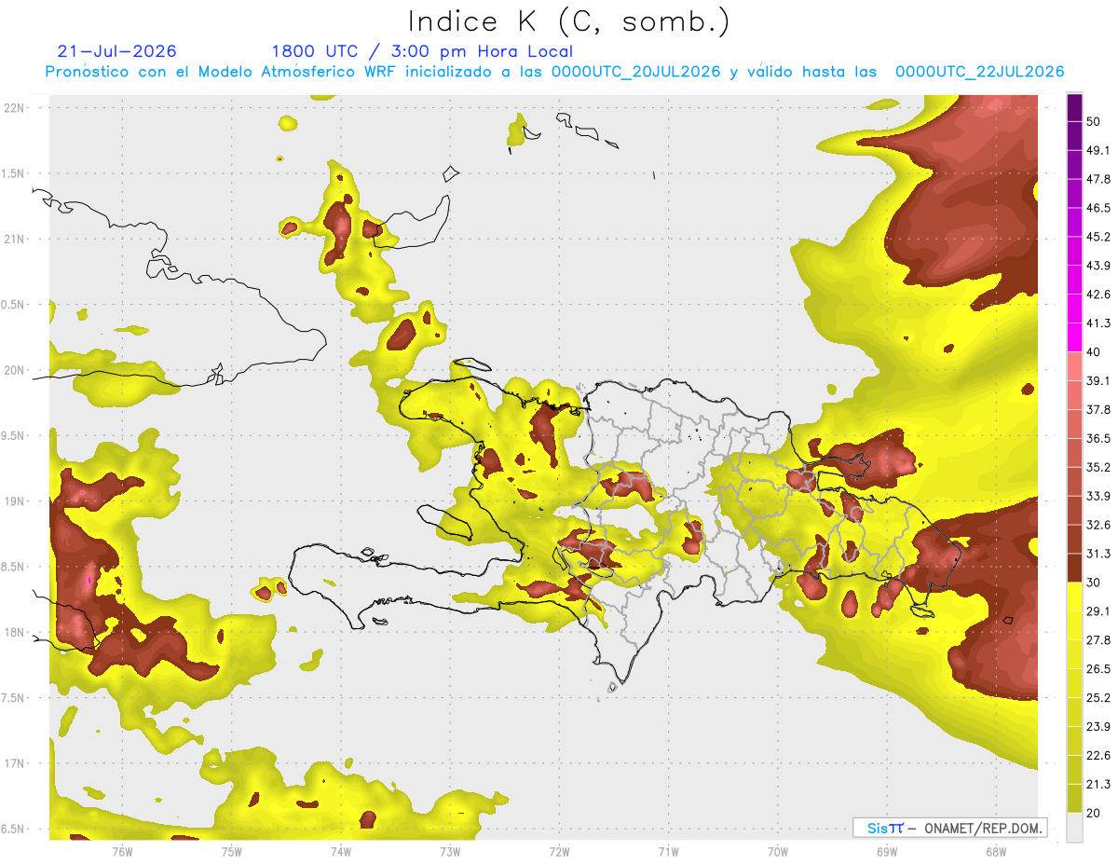Screen dimensions: 1118x864
Task: Click the "33.9" color scale value
Action: click(x=1098, y=496)
